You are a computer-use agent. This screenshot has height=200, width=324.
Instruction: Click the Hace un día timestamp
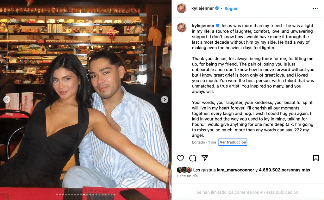pyautogui.click(x=187, y=176)
